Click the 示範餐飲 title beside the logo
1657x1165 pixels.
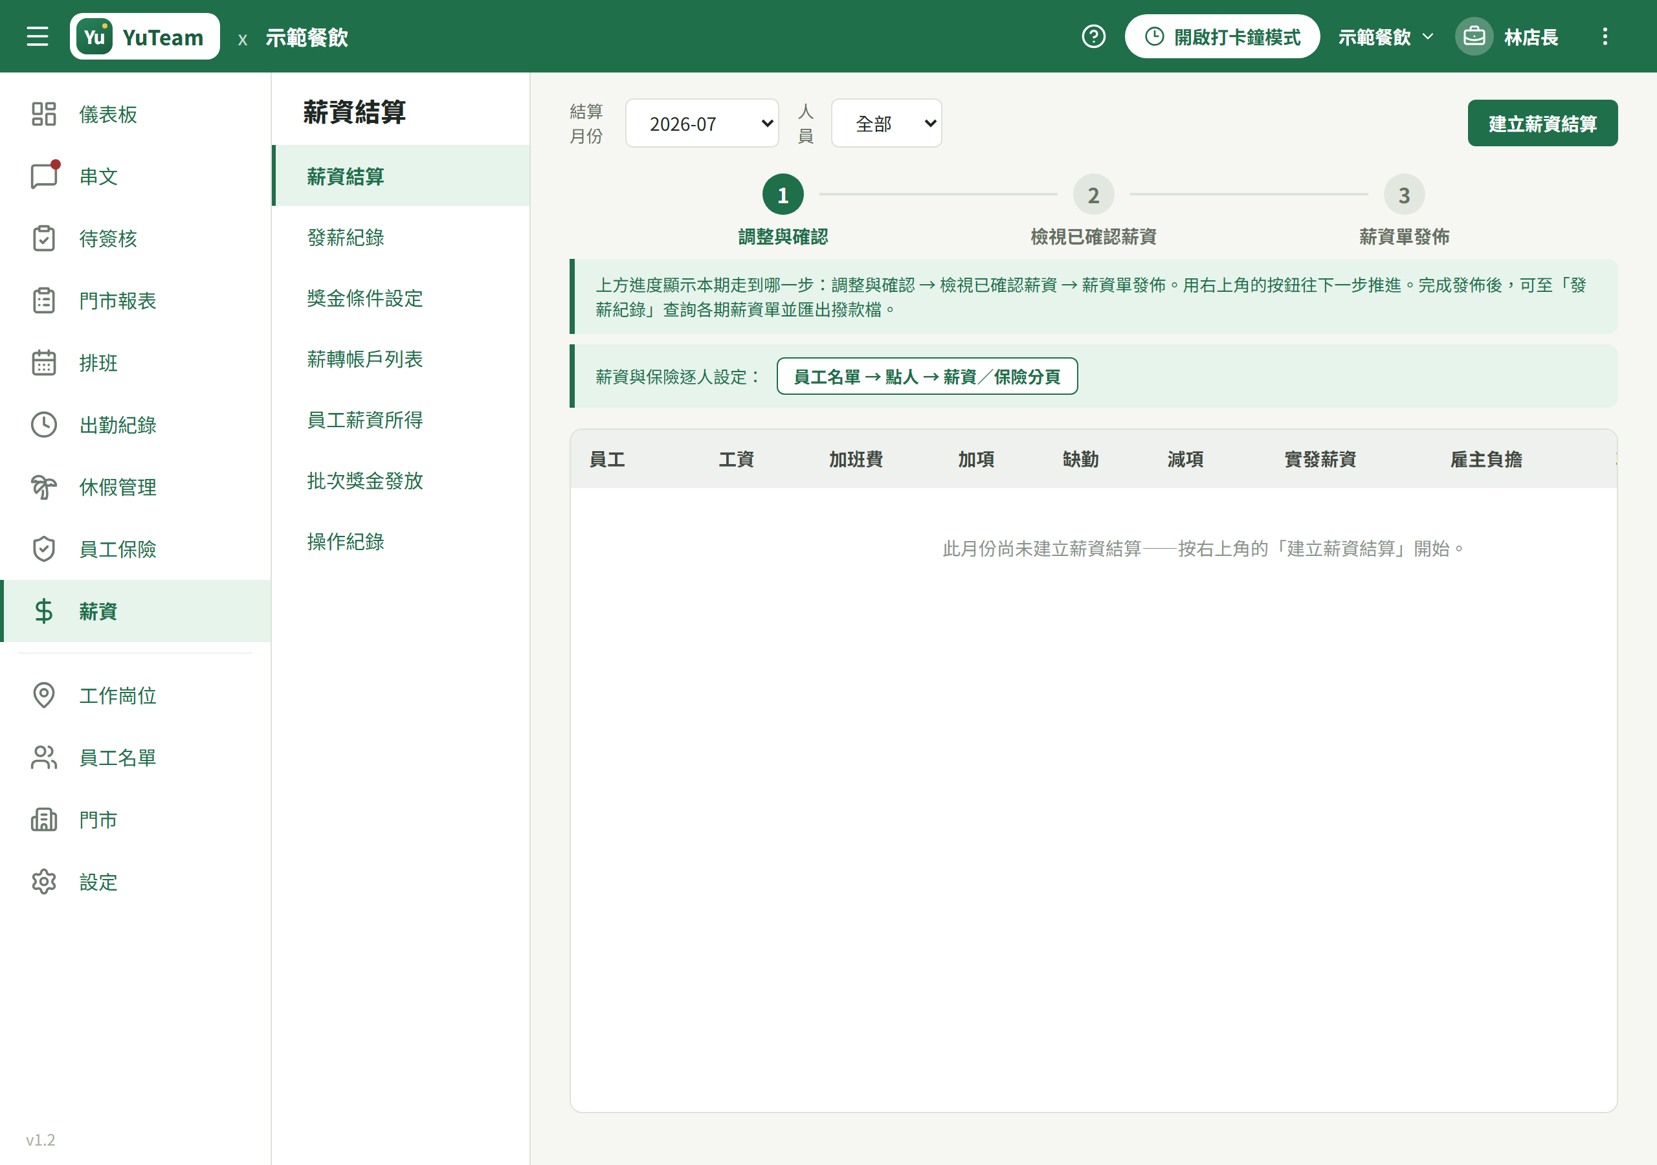tap(307, 37)
